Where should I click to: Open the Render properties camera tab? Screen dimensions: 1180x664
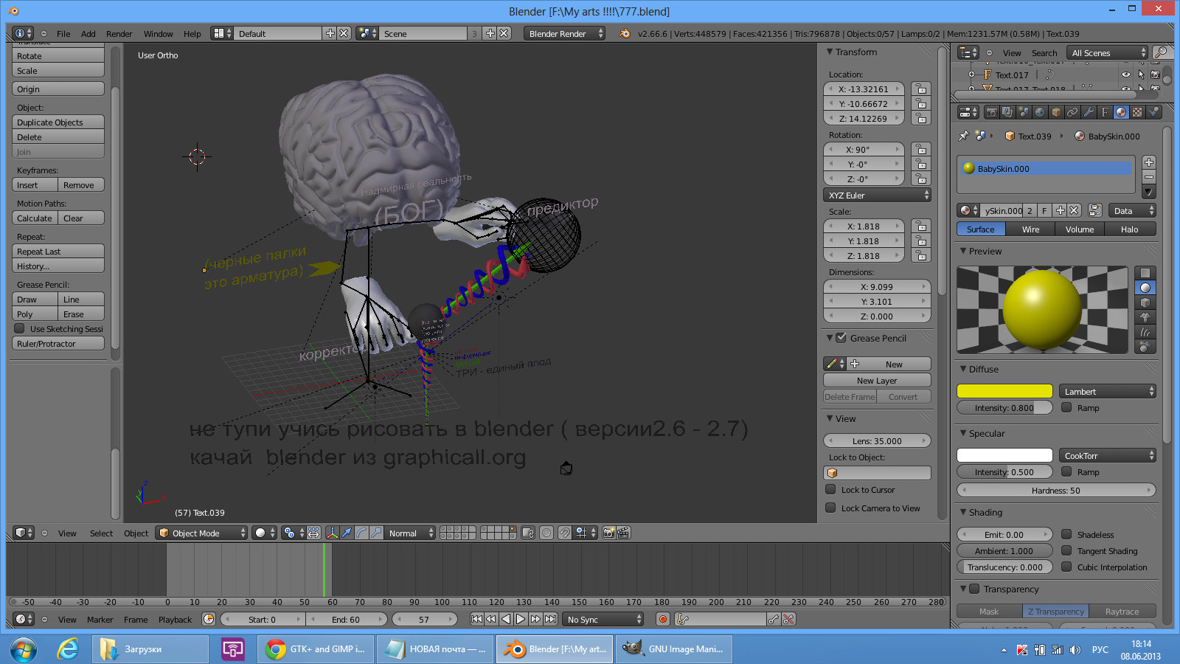pos(992,112)
